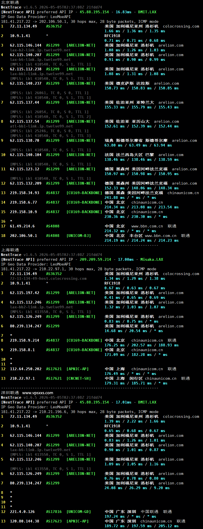Click the '深圳联通' section heading
The height and width of the screenshot is (529, 203).
click(10, 392)
